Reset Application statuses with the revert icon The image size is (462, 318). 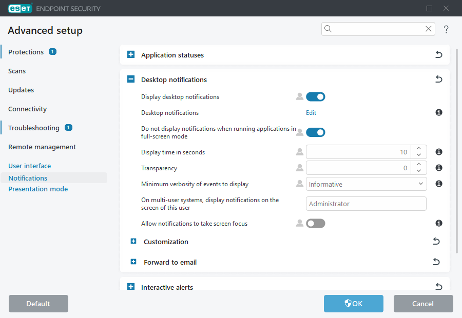click(x=438, y=54)
